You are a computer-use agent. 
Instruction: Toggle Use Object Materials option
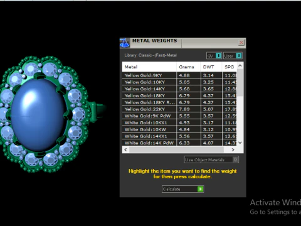point(211,160)
